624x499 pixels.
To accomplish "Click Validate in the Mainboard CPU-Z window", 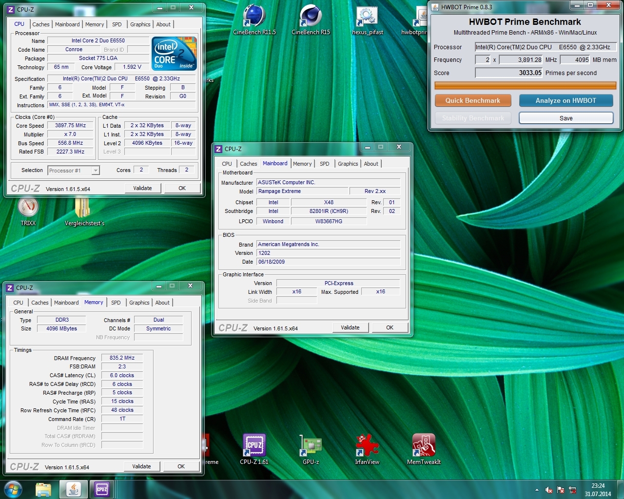I will coord(350,327).
